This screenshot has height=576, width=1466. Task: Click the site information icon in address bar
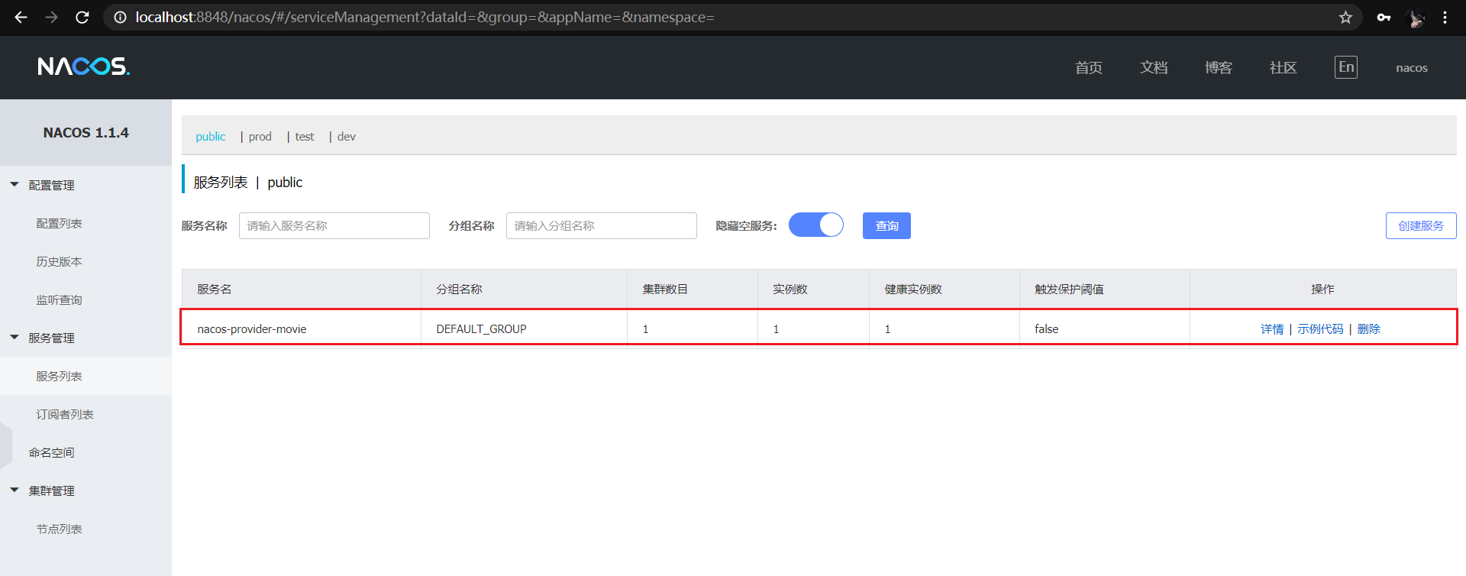(x=120, y=17)
